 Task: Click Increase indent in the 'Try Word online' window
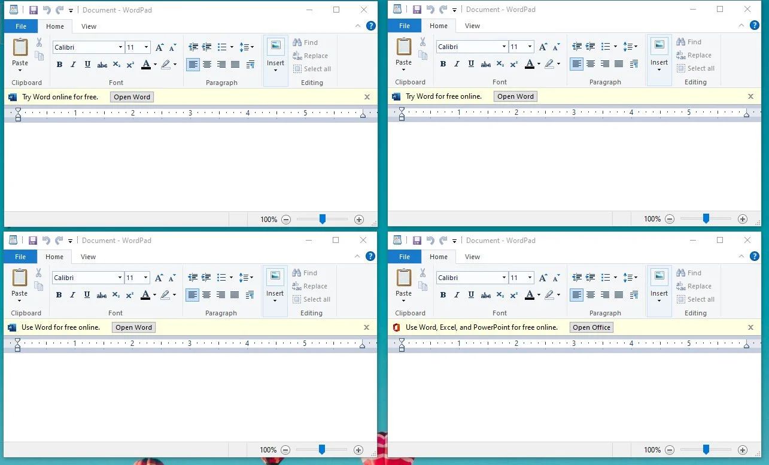point(207,47)
